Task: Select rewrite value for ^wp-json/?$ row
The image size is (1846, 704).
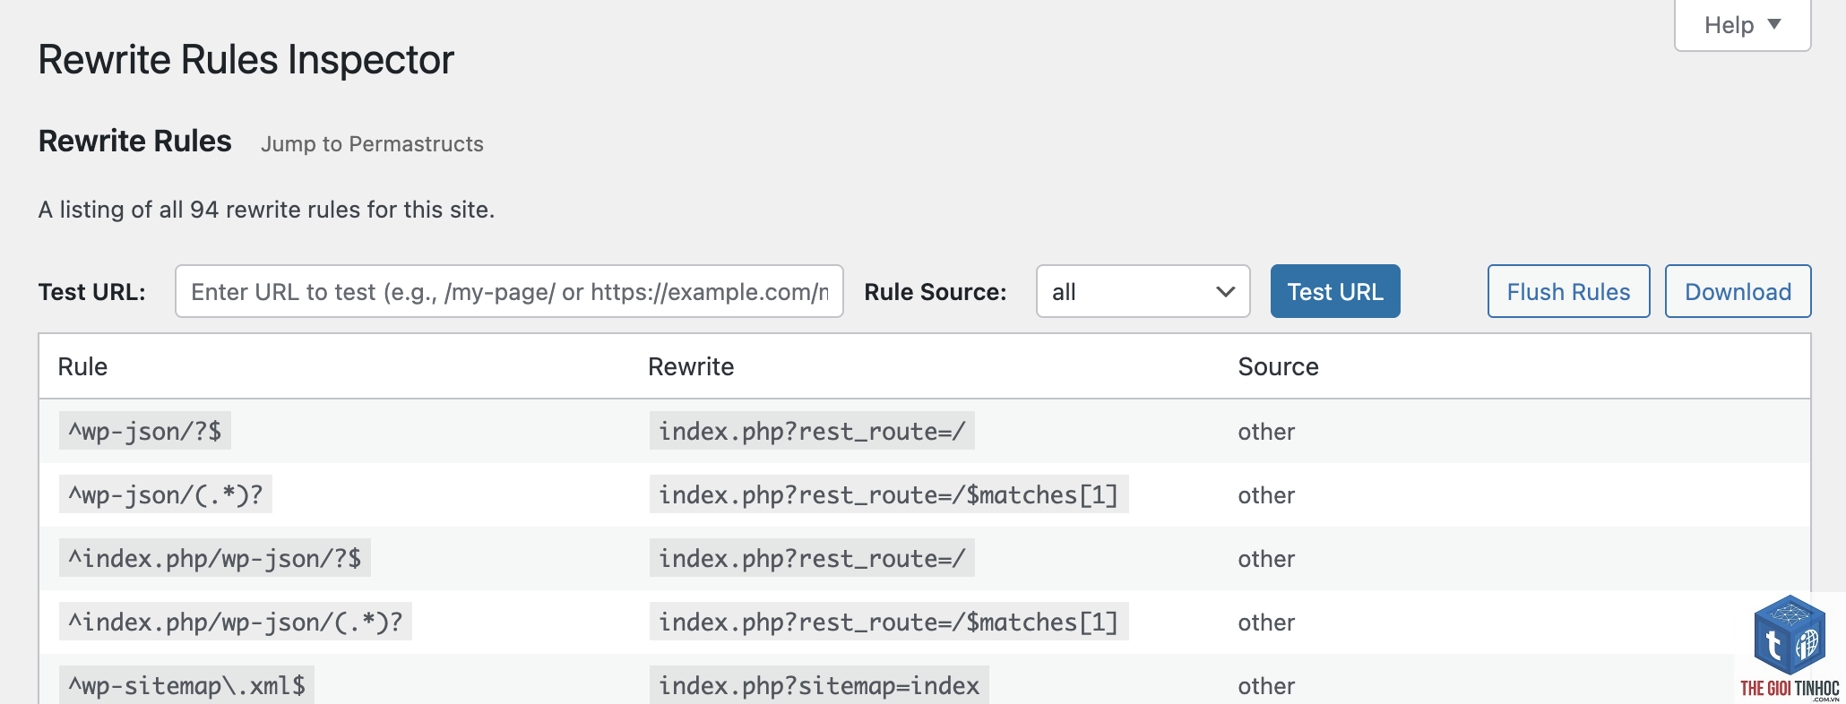Action: tap(812, 431)
